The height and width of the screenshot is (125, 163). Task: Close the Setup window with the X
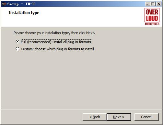159,4
